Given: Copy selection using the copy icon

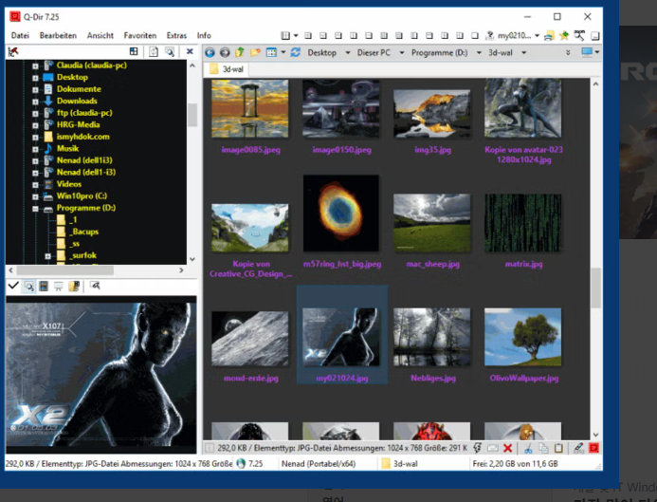Looking at the screenshot, I should pos(543,448).
